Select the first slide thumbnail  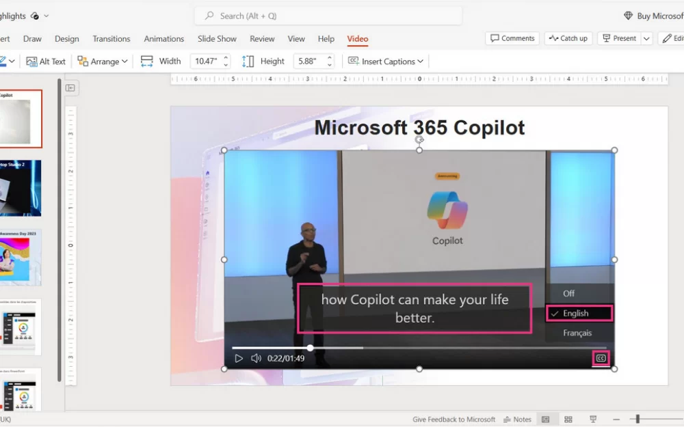point(21,119)
